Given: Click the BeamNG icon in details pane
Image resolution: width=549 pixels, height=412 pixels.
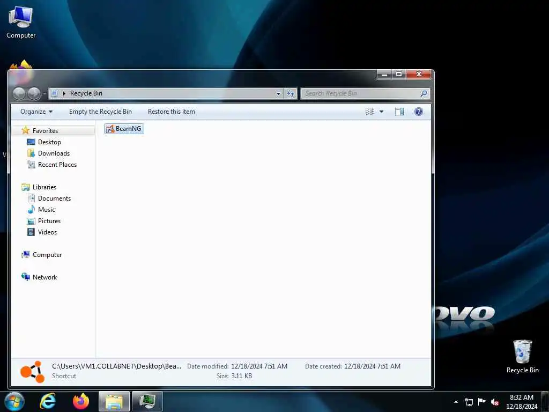Looking at the screenshot, I should (33, 372).
